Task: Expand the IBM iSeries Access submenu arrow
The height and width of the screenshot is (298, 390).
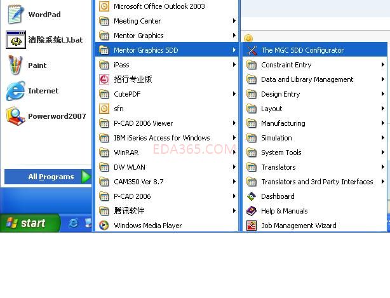Action: point(234,137)
